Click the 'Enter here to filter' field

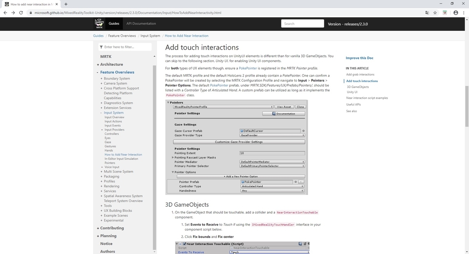click(x=125, y=47)
